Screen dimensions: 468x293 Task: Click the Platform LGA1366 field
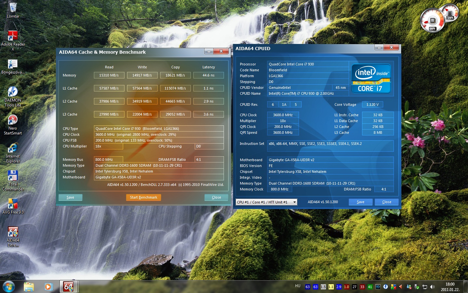(308, 76)
